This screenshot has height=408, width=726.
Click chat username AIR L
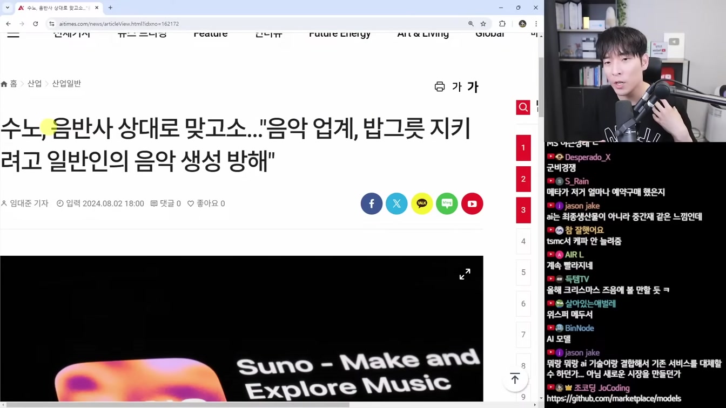click(x=574, y=255)
